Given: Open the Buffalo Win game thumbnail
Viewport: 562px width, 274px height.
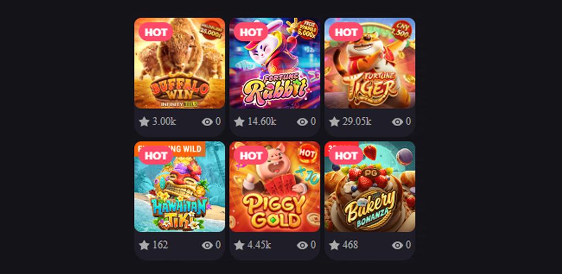Looking at the screenshot, I should [x=179, y=63].
